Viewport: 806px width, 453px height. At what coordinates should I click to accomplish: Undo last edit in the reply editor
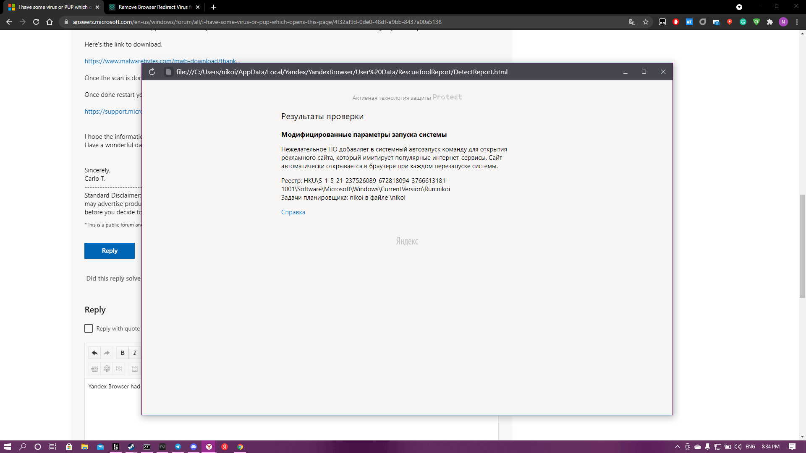[x=94, y=353]
